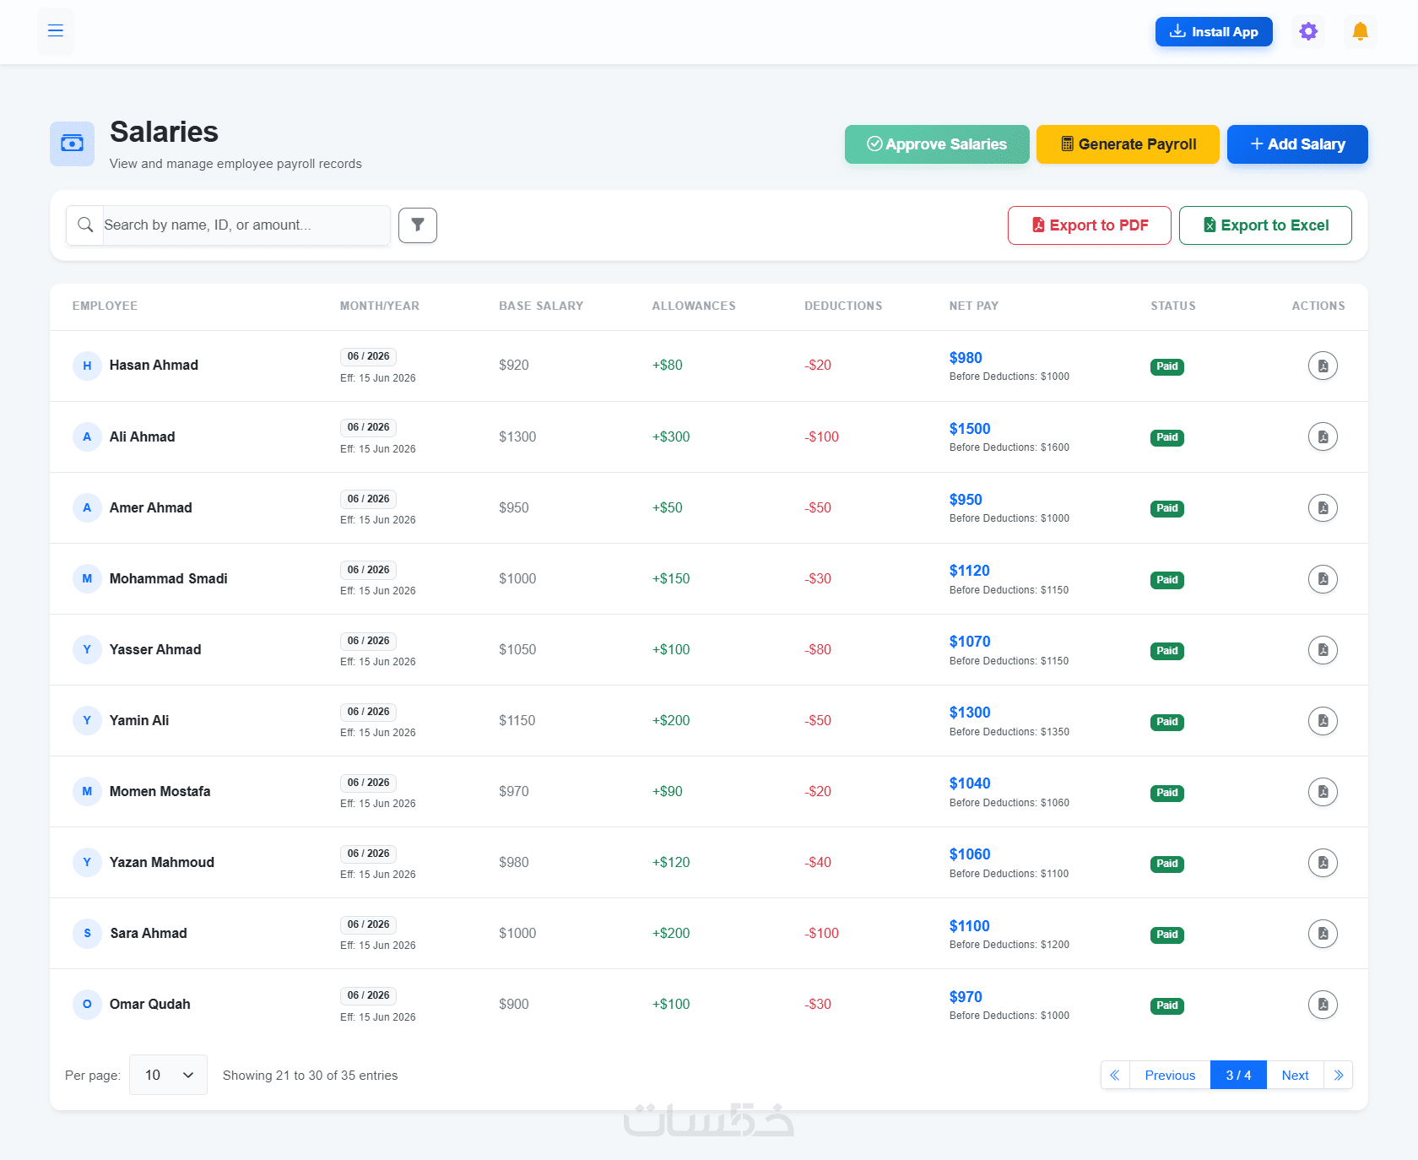The width and height of the screenshot is (1418, 1160).
Task: Download payslip for Hasan Ahmad
Action: [x=1323, y=366]
